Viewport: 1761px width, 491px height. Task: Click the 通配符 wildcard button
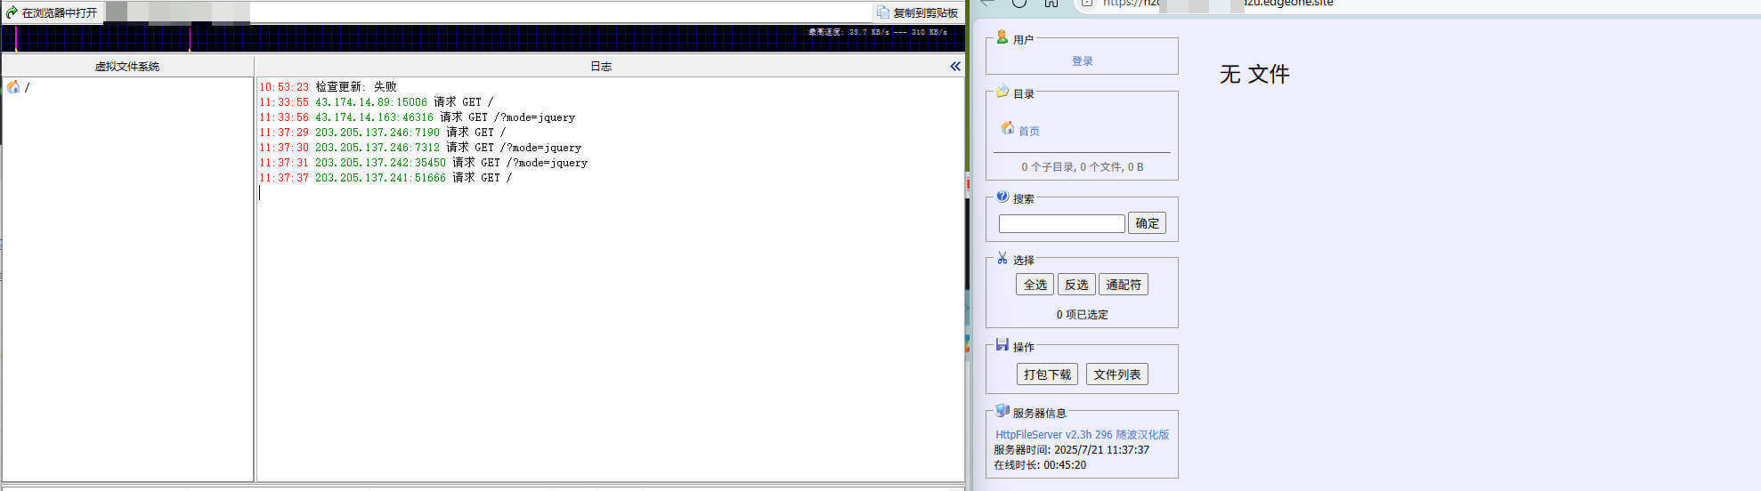(1124, 285)
